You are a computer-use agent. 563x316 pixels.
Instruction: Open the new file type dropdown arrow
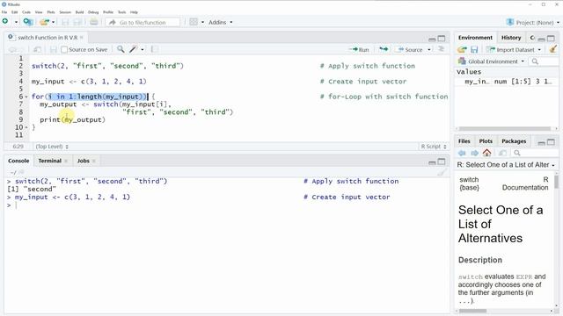coord(16,22)
